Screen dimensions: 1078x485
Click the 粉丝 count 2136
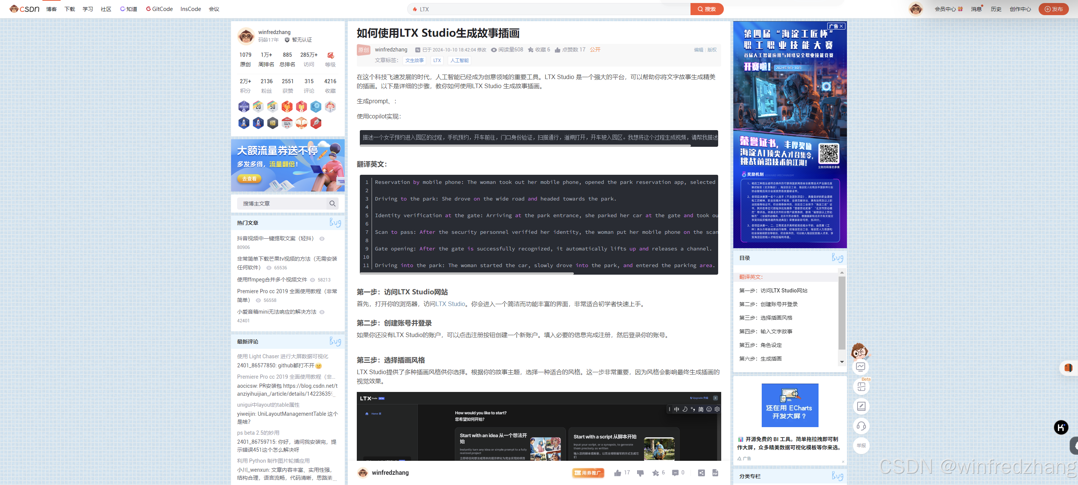pos(266,82)
